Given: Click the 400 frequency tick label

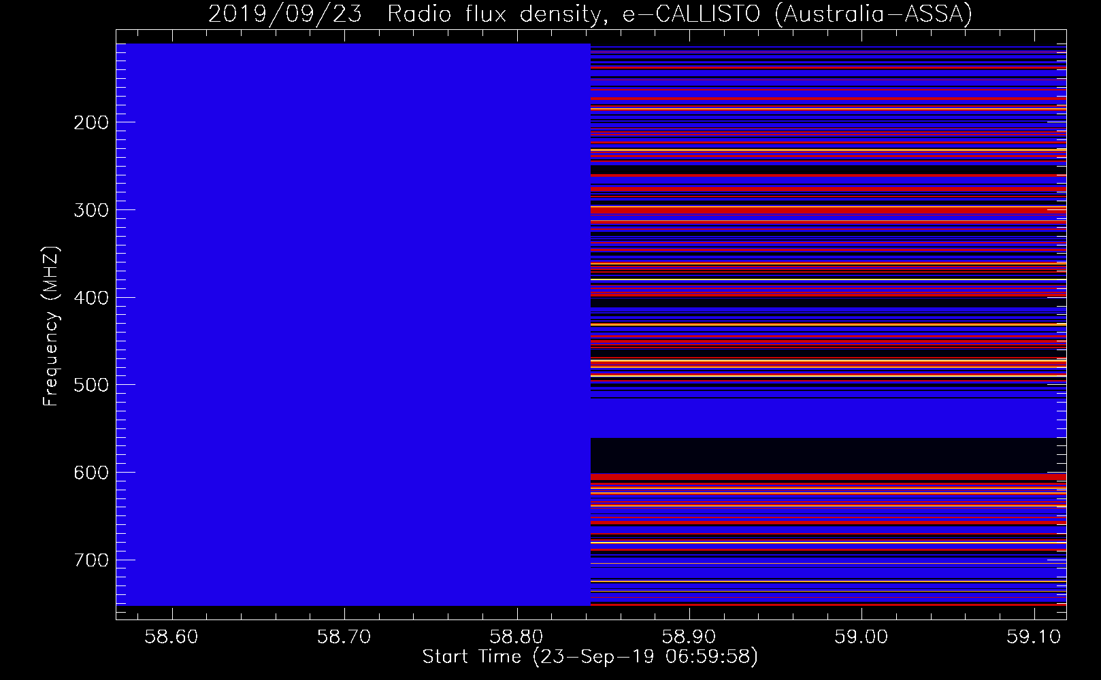Looking at the screenshot, I should pyautogui.click(x=91, y=298).
